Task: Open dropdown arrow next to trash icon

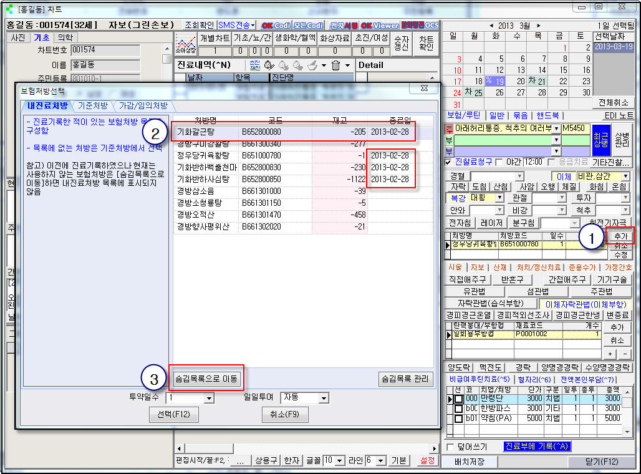Action: click(x=347, y=65)
